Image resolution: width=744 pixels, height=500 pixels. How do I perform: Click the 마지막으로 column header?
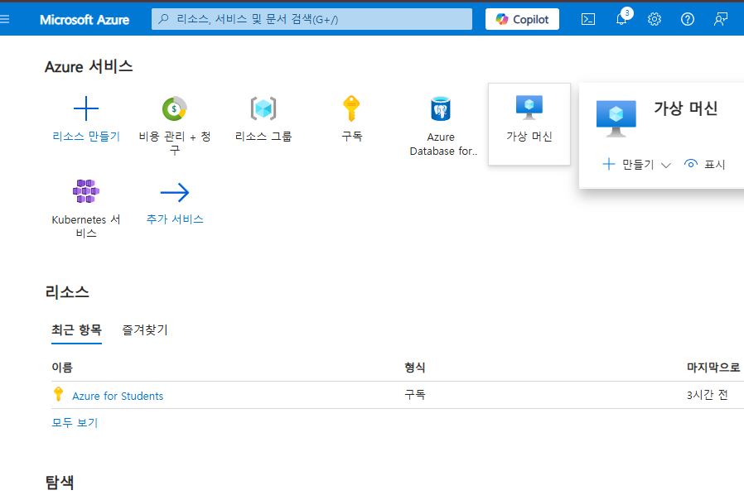click(x=713, y=368)
